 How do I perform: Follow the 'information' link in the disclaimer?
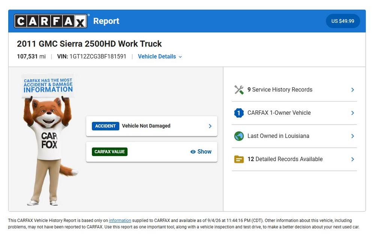(120, 220)
